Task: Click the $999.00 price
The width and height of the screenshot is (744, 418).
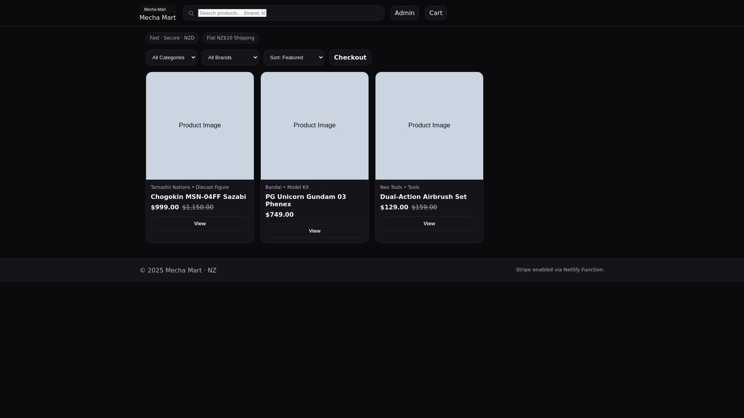Action: (x=165, y=207)
